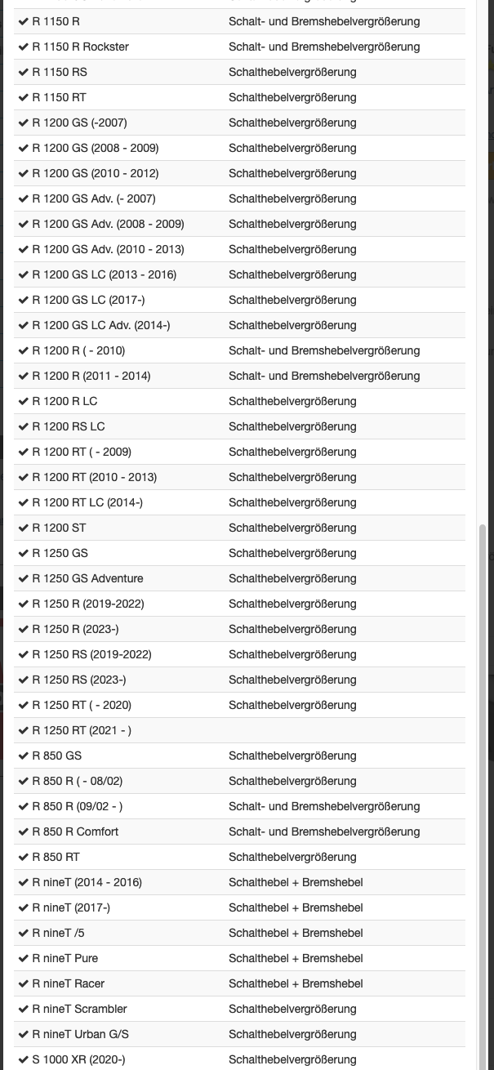Click Schalthebel + Bremshebel text for R nineT (2017-)
494x1070 pixels.
pos(296,907)
